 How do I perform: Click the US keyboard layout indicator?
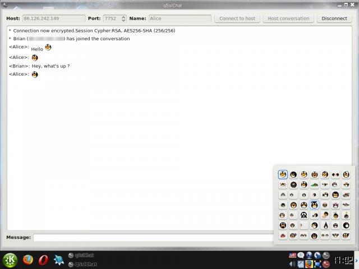(292, 256)
